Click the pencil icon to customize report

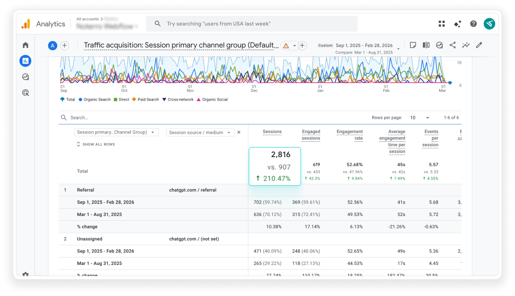coord(479,45)
